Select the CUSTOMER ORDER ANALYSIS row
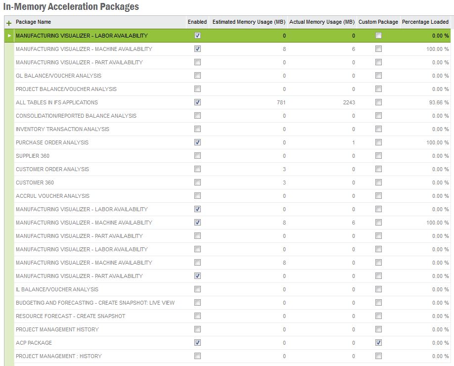Image resolution: width=454 pixels, height=366 pixels. pos(52,169)
